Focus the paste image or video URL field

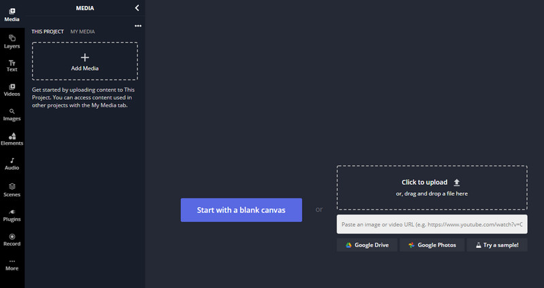[431, 224]
